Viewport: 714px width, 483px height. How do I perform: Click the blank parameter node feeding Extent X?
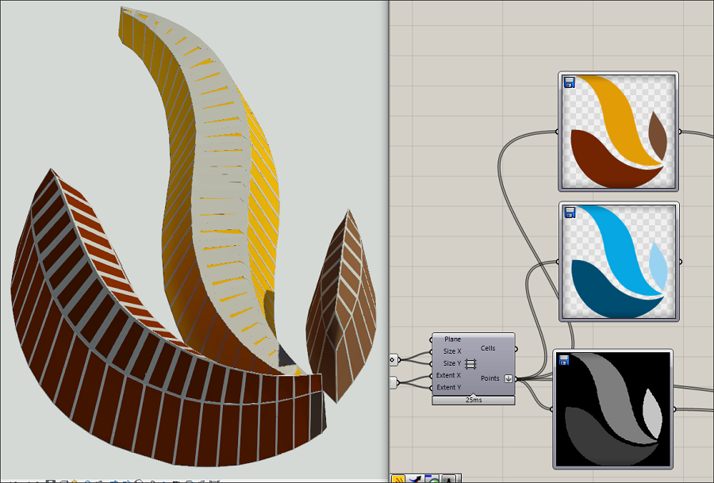[393, 382]
